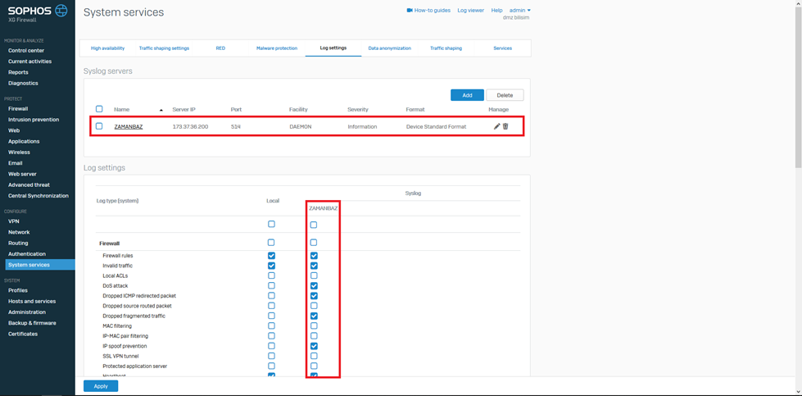Click the edit pencil icon for ZAMANBAZ
This screenshot has height=396, width=802.
point(496,126)
